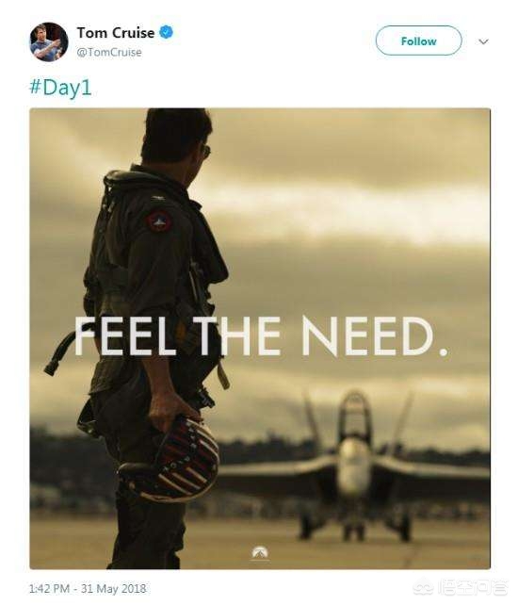Screen dimensions: 518x605
Task: Open the #Day1 hashtag link
Action: pos(60,88)
